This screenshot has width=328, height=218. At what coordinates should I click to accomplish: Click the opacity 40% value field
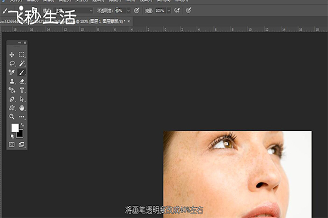[120, 11]
